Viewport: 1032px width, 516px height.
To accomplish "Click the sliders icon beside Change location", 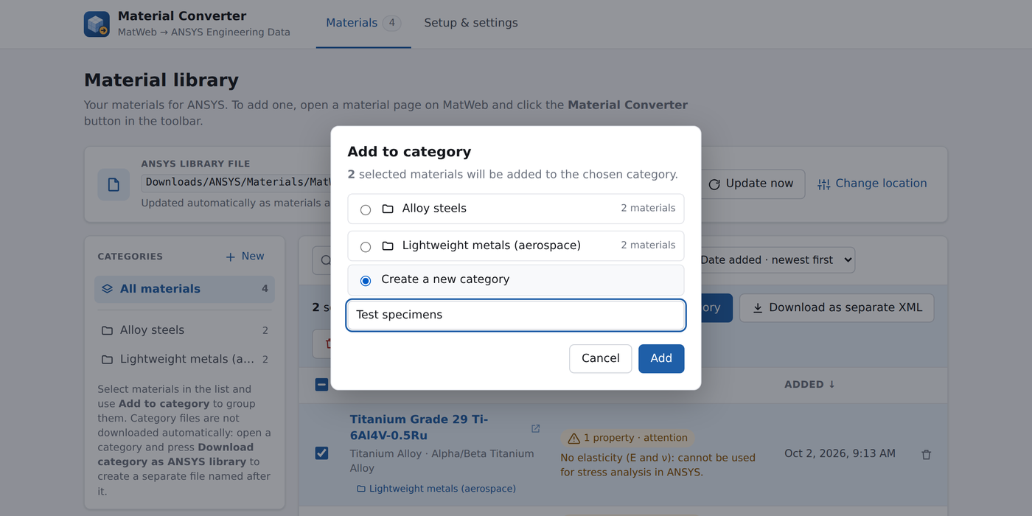I will pos(824,184).
